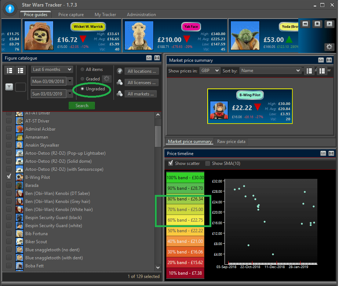
Task: Click the Mon 03/09/2018 date field
Action: (48, 81)
